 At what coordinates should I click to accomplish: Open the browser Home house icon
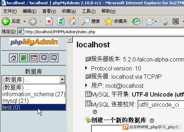[72, 21]
